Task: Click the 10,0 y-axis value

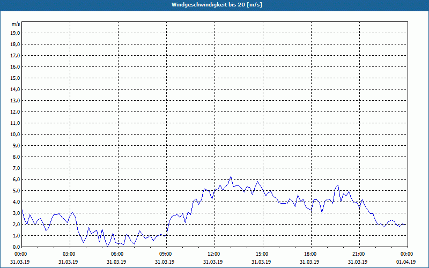Action: click(x=16, y=135)
